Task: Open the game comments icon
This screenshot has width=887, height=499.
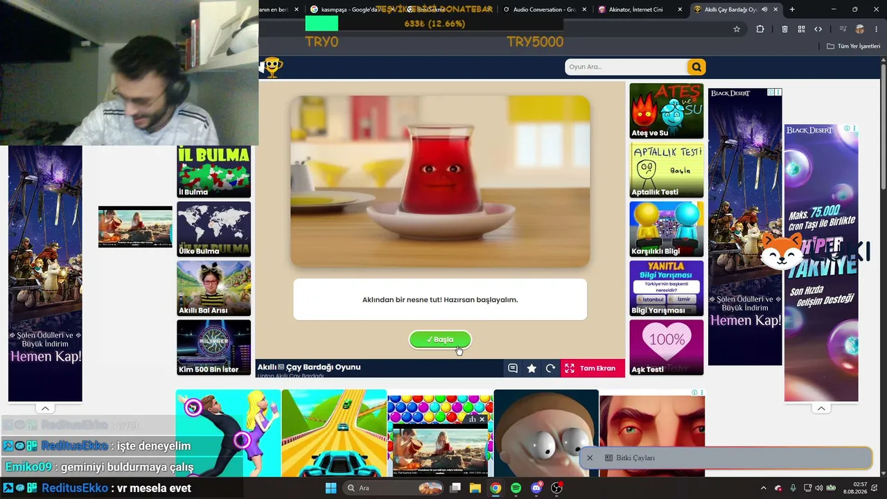Action: tap(513, 369)
